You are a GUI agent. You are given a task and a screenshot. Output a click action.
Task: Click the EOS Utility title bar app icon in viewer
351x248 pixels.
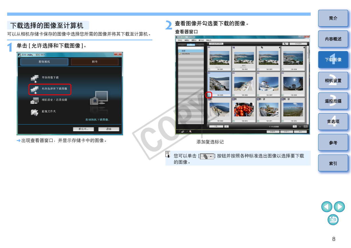pos(177,37)
